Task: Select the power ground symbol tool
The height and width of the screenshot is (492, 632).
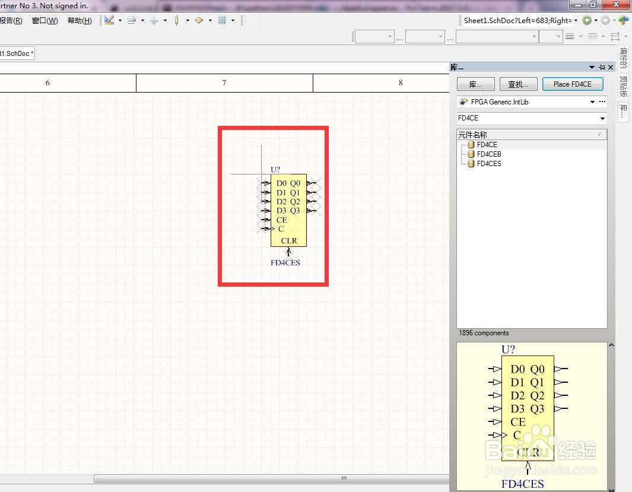Action: tap(154, 20)
